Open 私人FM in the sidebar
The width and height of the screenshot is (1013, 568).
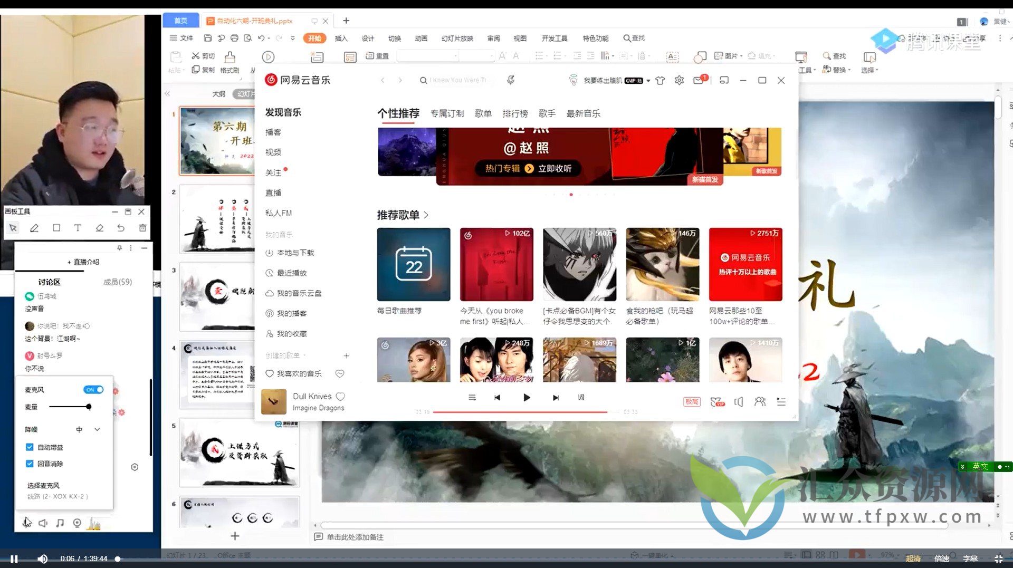pyautogui.click(x=278, y=213)
